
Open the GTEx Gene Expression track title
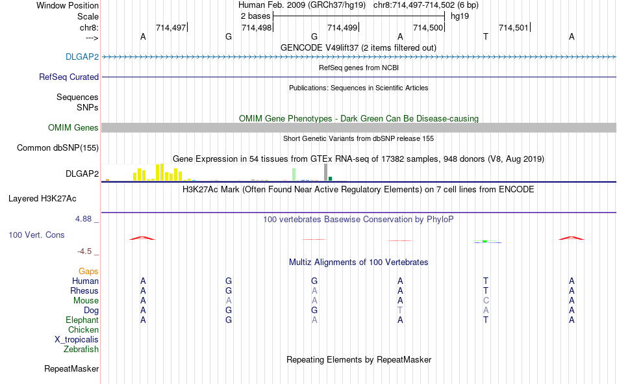359,159
